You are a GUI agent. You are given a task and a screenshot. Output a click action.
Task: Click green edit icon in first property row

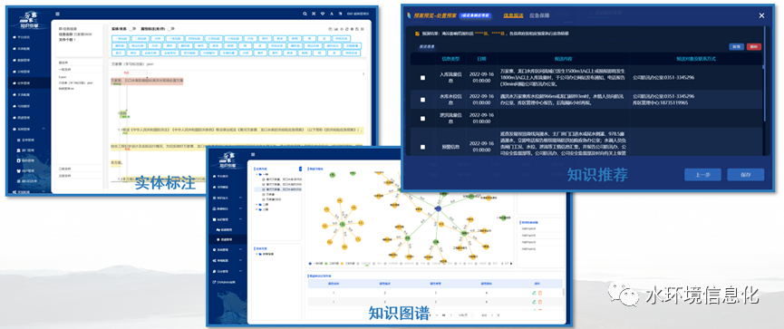[534, 293]
